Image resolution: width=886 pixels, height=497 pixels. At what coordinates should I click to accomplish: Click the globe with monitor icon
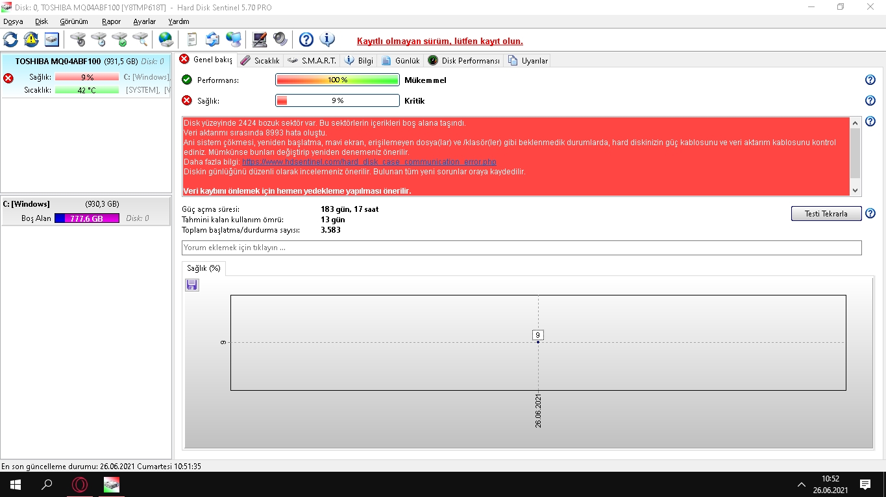tap(234, 40)
